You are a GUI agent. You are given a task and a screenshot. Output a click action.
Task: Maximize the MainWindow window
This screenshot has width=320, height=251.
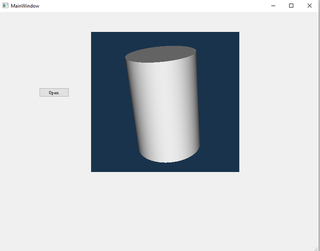[291, 6]
